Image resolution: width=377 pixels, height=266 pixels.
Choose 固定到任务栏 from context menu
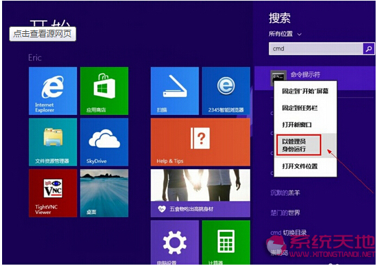pyautogui.click(x=305, y=108)
